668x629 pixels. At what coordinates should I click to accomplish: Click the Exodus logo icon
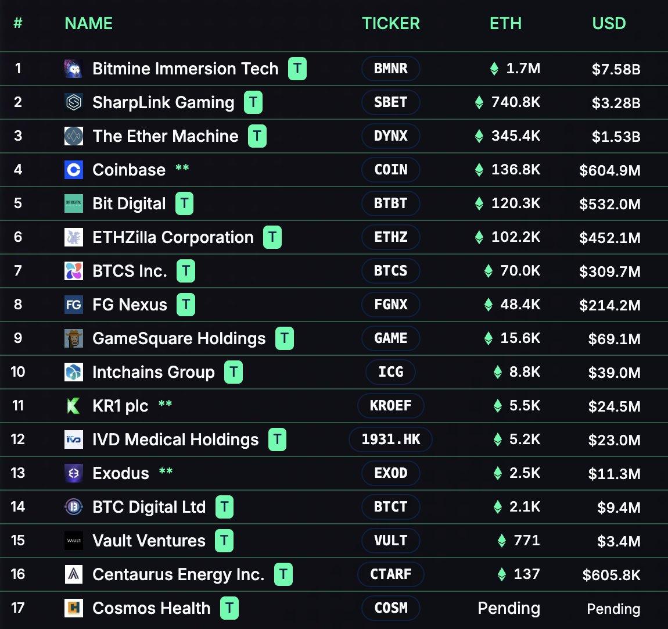(x=74, y=473)
